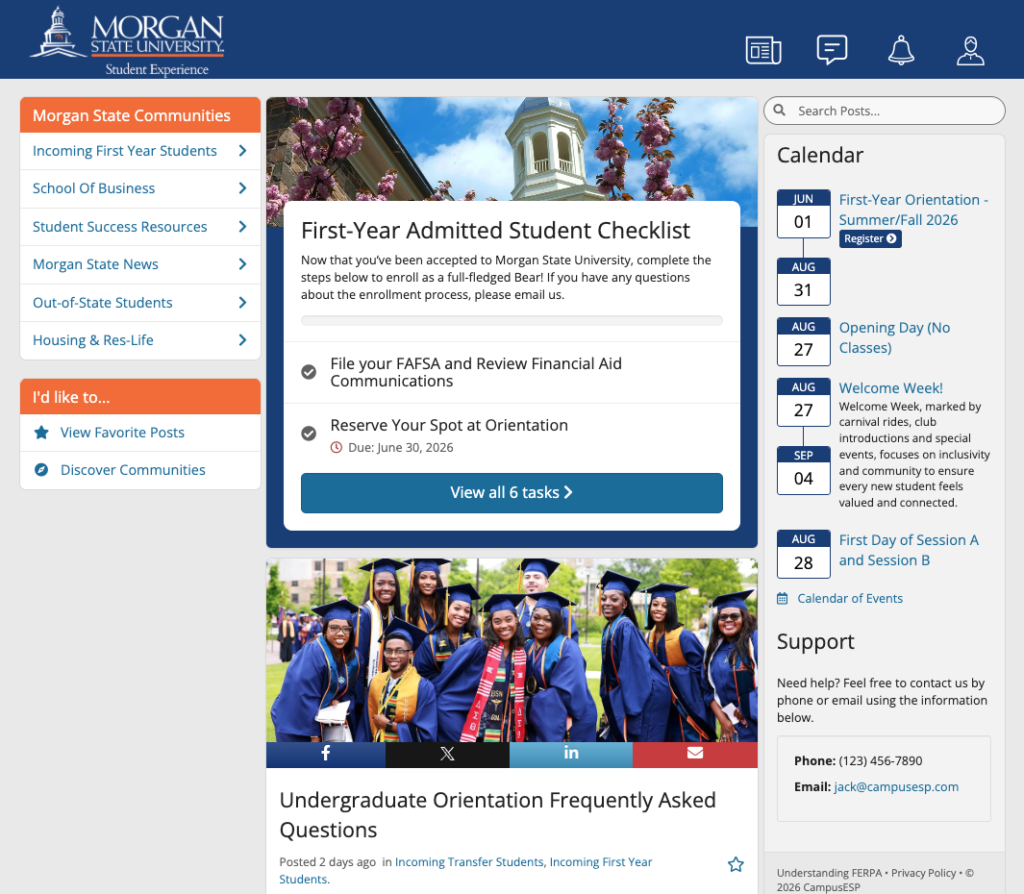Screen dimensions: 1024x894
Task: Open Welcome Week! event link
Action: [890, 388]
